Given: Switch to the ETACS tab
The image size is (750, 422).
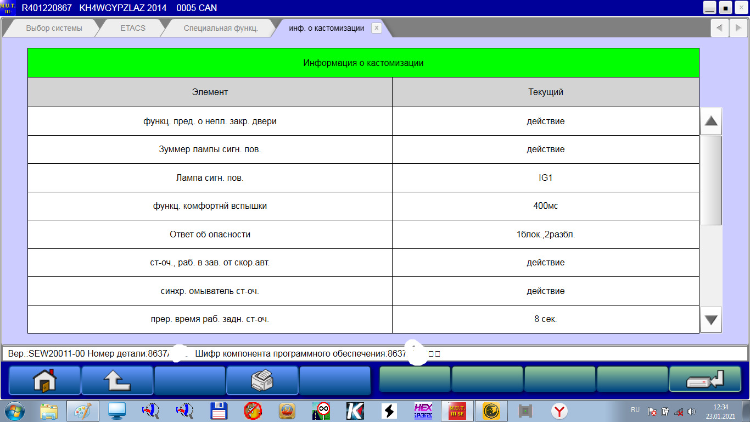Looking at the screenshot, I should [133, 28].
